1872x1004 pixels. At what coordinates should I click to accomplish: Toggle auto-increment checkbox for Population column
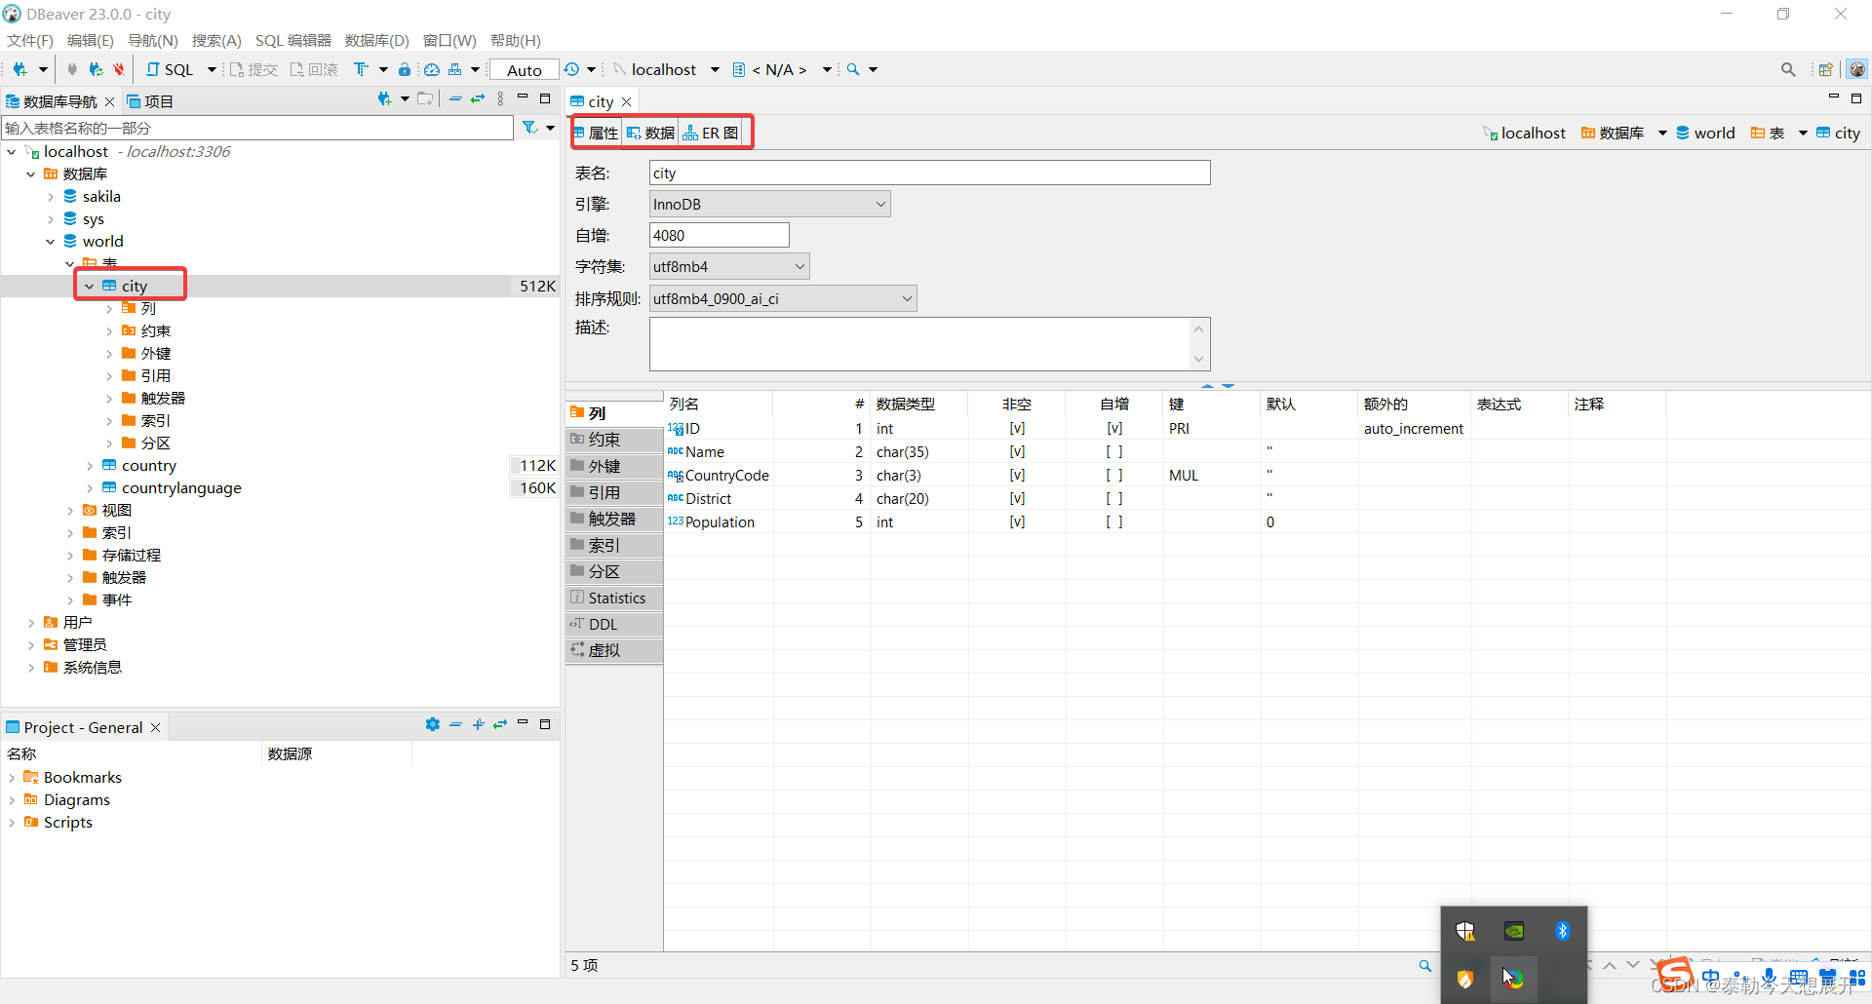pos(1114,522)
